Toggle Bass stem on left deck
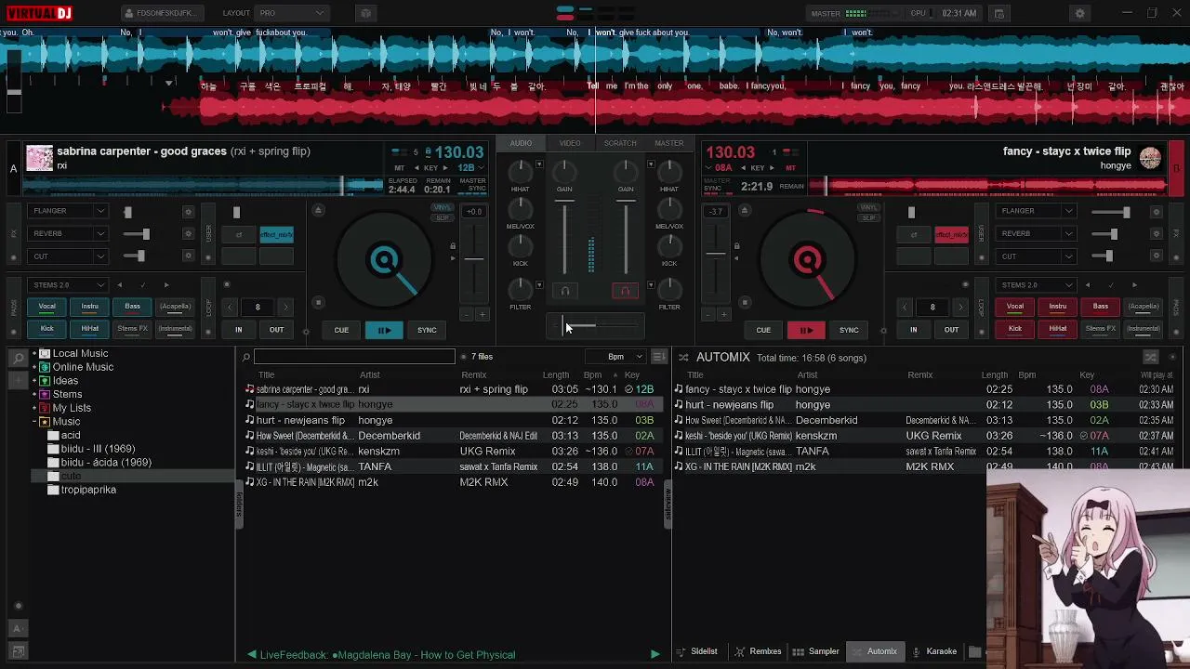 coord(132,307)
